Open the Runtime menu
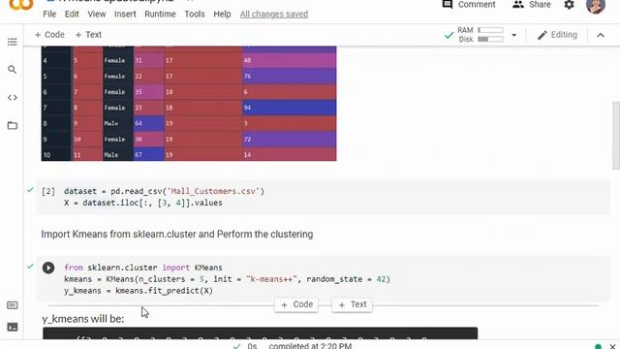The height and width of the screenshot is (349, 620). pyautogui.click(x=160, y=15)
